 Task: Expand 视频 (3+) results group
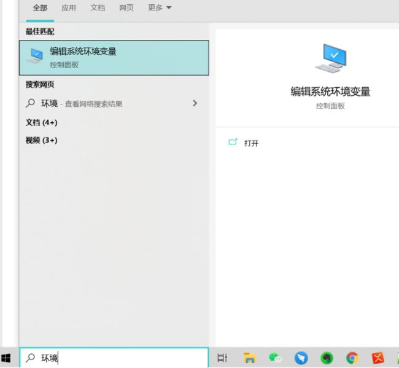[x=42, y=140]
